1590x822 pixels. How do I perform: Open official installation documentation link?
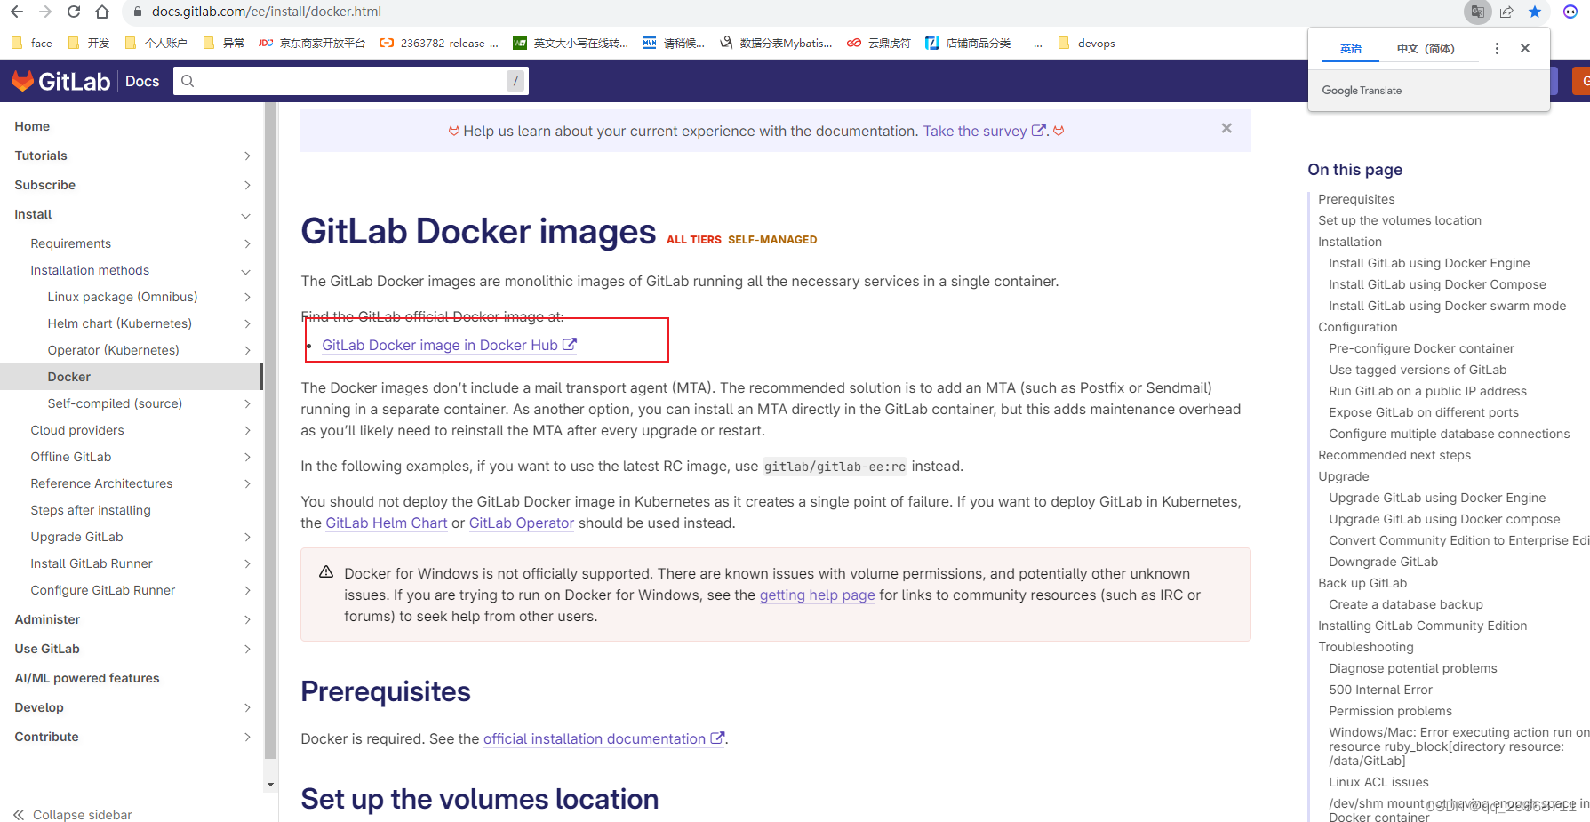[x=604, y=738]
